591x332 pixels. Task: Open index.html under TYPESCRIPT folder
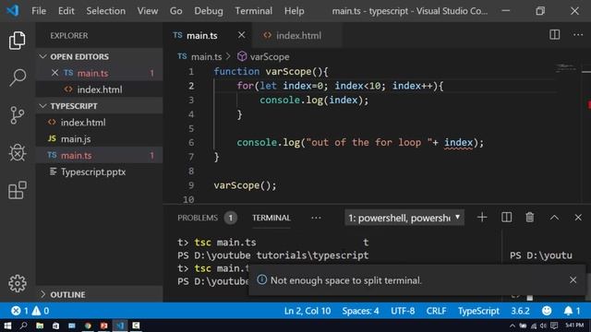click(100, 123)
